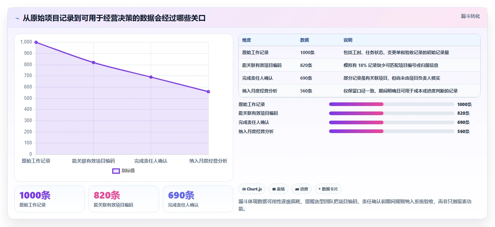The image size is (495, 227).
Task: Click the 进度 tag
Action: (302, 189)
